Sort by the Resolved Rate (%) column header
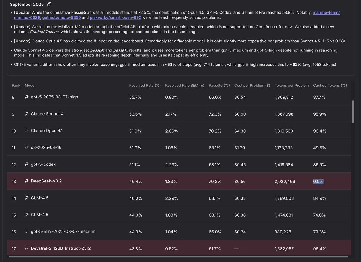This screenshot has height=262, width=361. point(145,86)
